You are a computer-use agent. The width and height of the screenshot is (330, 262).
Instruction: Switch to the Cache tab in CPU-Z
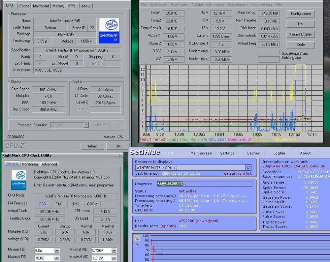pos(24,6)
